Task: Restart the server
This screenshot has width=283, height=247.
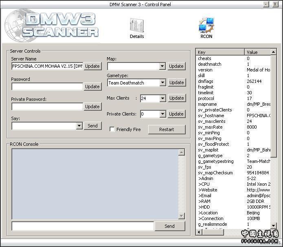Action: (167, 129)
